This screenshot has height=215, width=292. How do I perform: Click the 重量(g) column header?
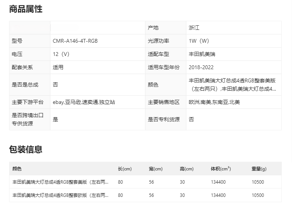259,169
